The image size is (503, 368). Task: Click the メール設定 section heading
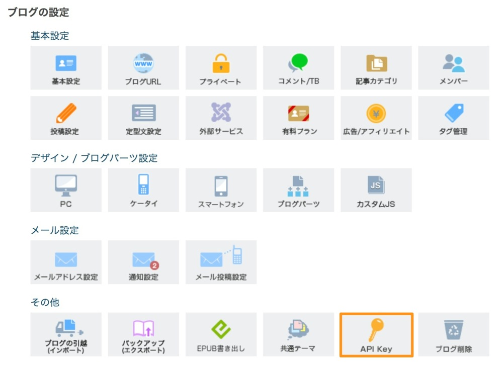[x=54, y=230]
